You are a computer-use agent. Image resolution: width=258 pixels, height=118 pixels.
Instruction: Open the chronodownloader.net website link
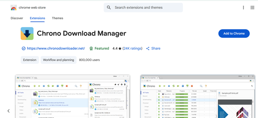56,49
